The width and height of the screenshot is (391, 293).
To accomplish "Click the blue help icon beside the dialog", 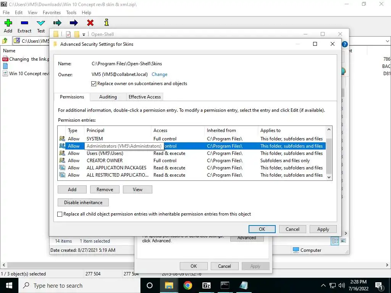I will pyautogui.click(x=345, y=44).
